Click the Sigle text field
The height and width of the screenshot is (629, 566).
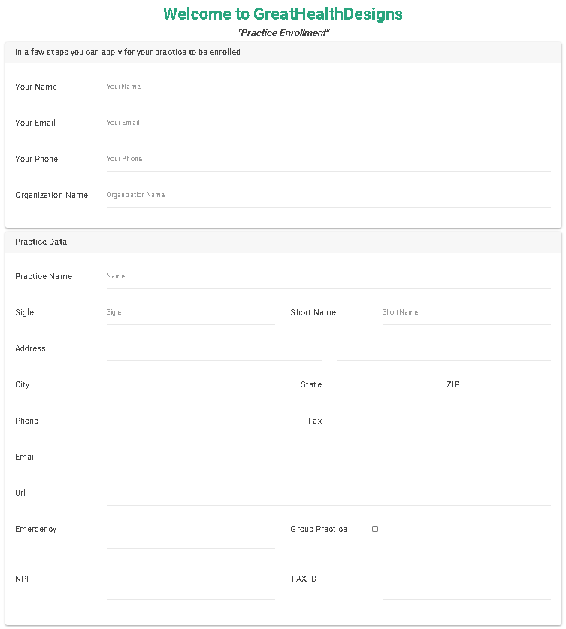click(190, 313)
